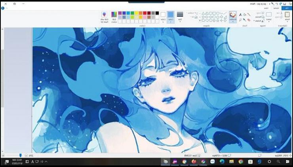Click the Edit colors button

tap(114, 17)
